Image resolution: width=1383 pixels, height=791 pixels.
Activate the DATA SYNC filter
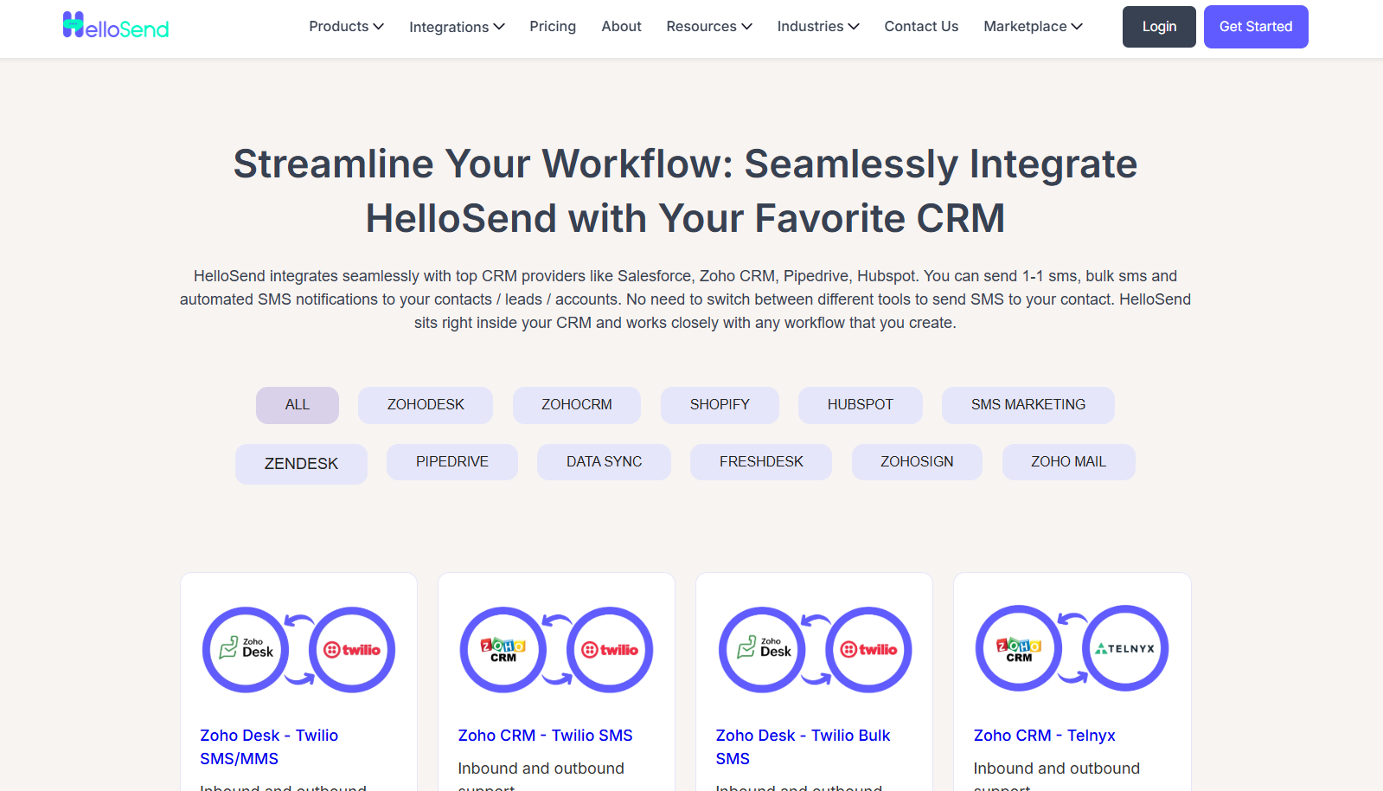click(x=603, y=461)
